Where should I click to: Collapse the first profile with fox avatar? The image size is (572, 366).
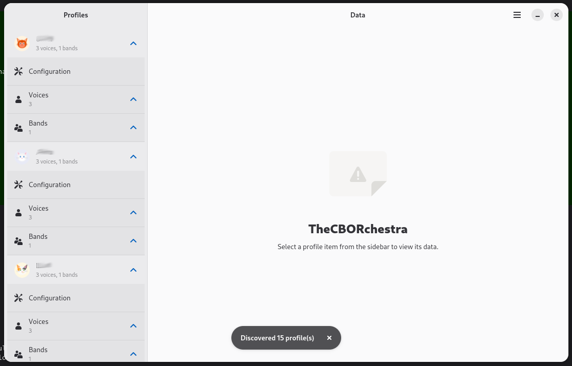pos(133,44)
